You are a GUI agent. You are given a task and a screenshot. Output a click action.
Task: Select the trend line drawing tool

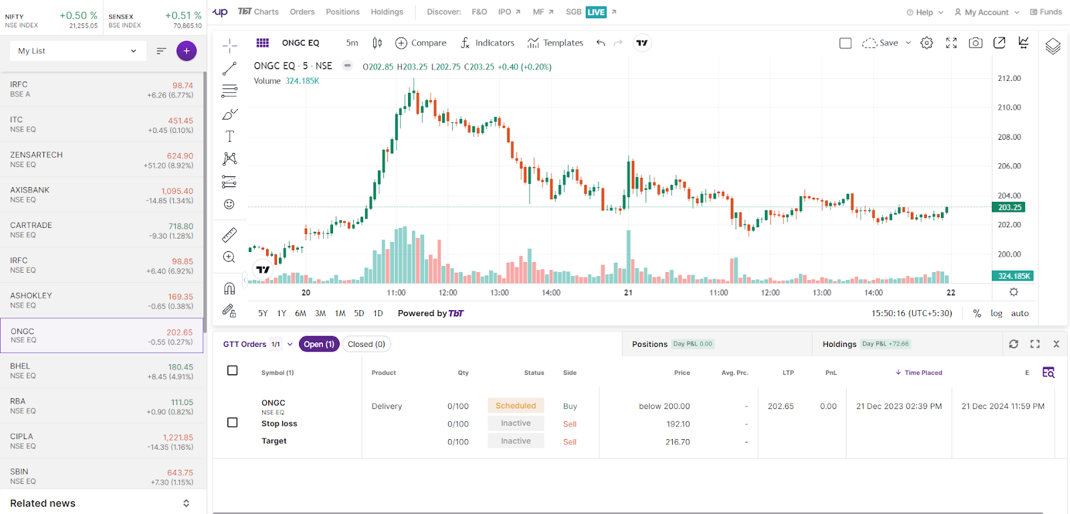click(229, 69)
